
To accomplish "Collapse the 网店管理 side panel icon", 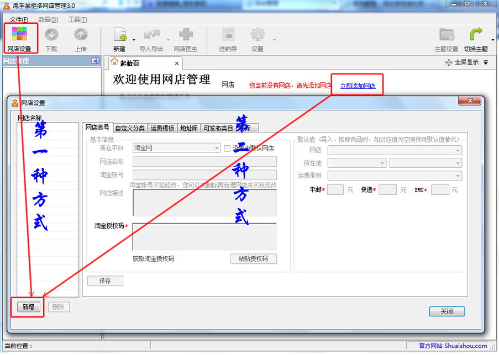I will pos(95,61).
